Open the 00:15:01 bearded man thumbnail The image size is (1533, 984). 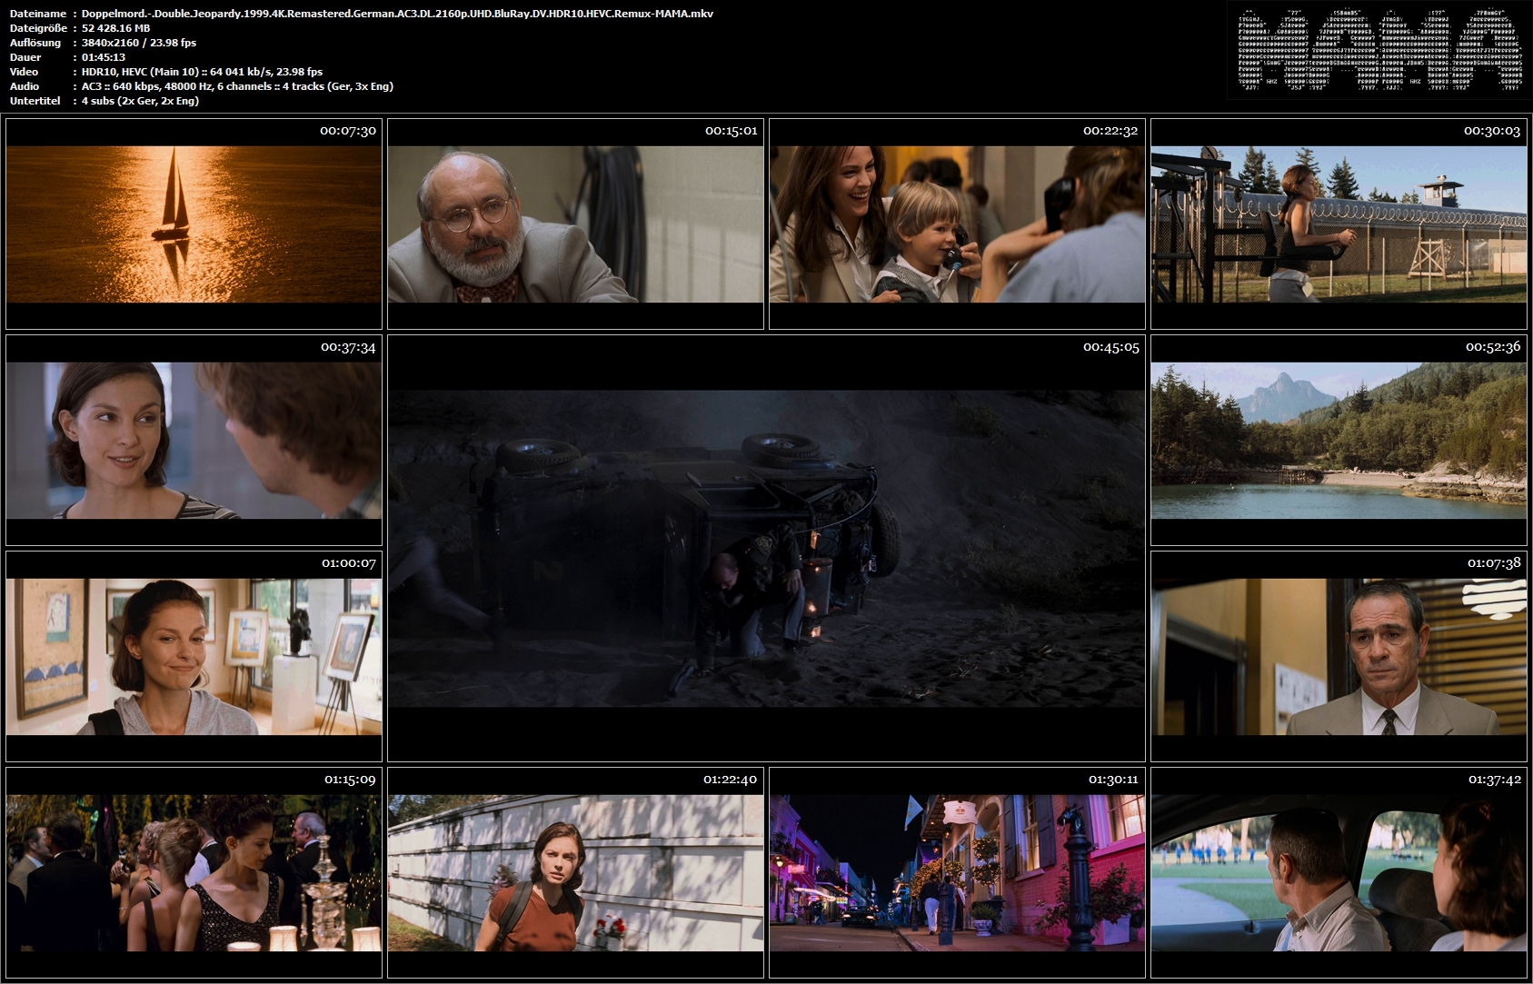point(575,224)
